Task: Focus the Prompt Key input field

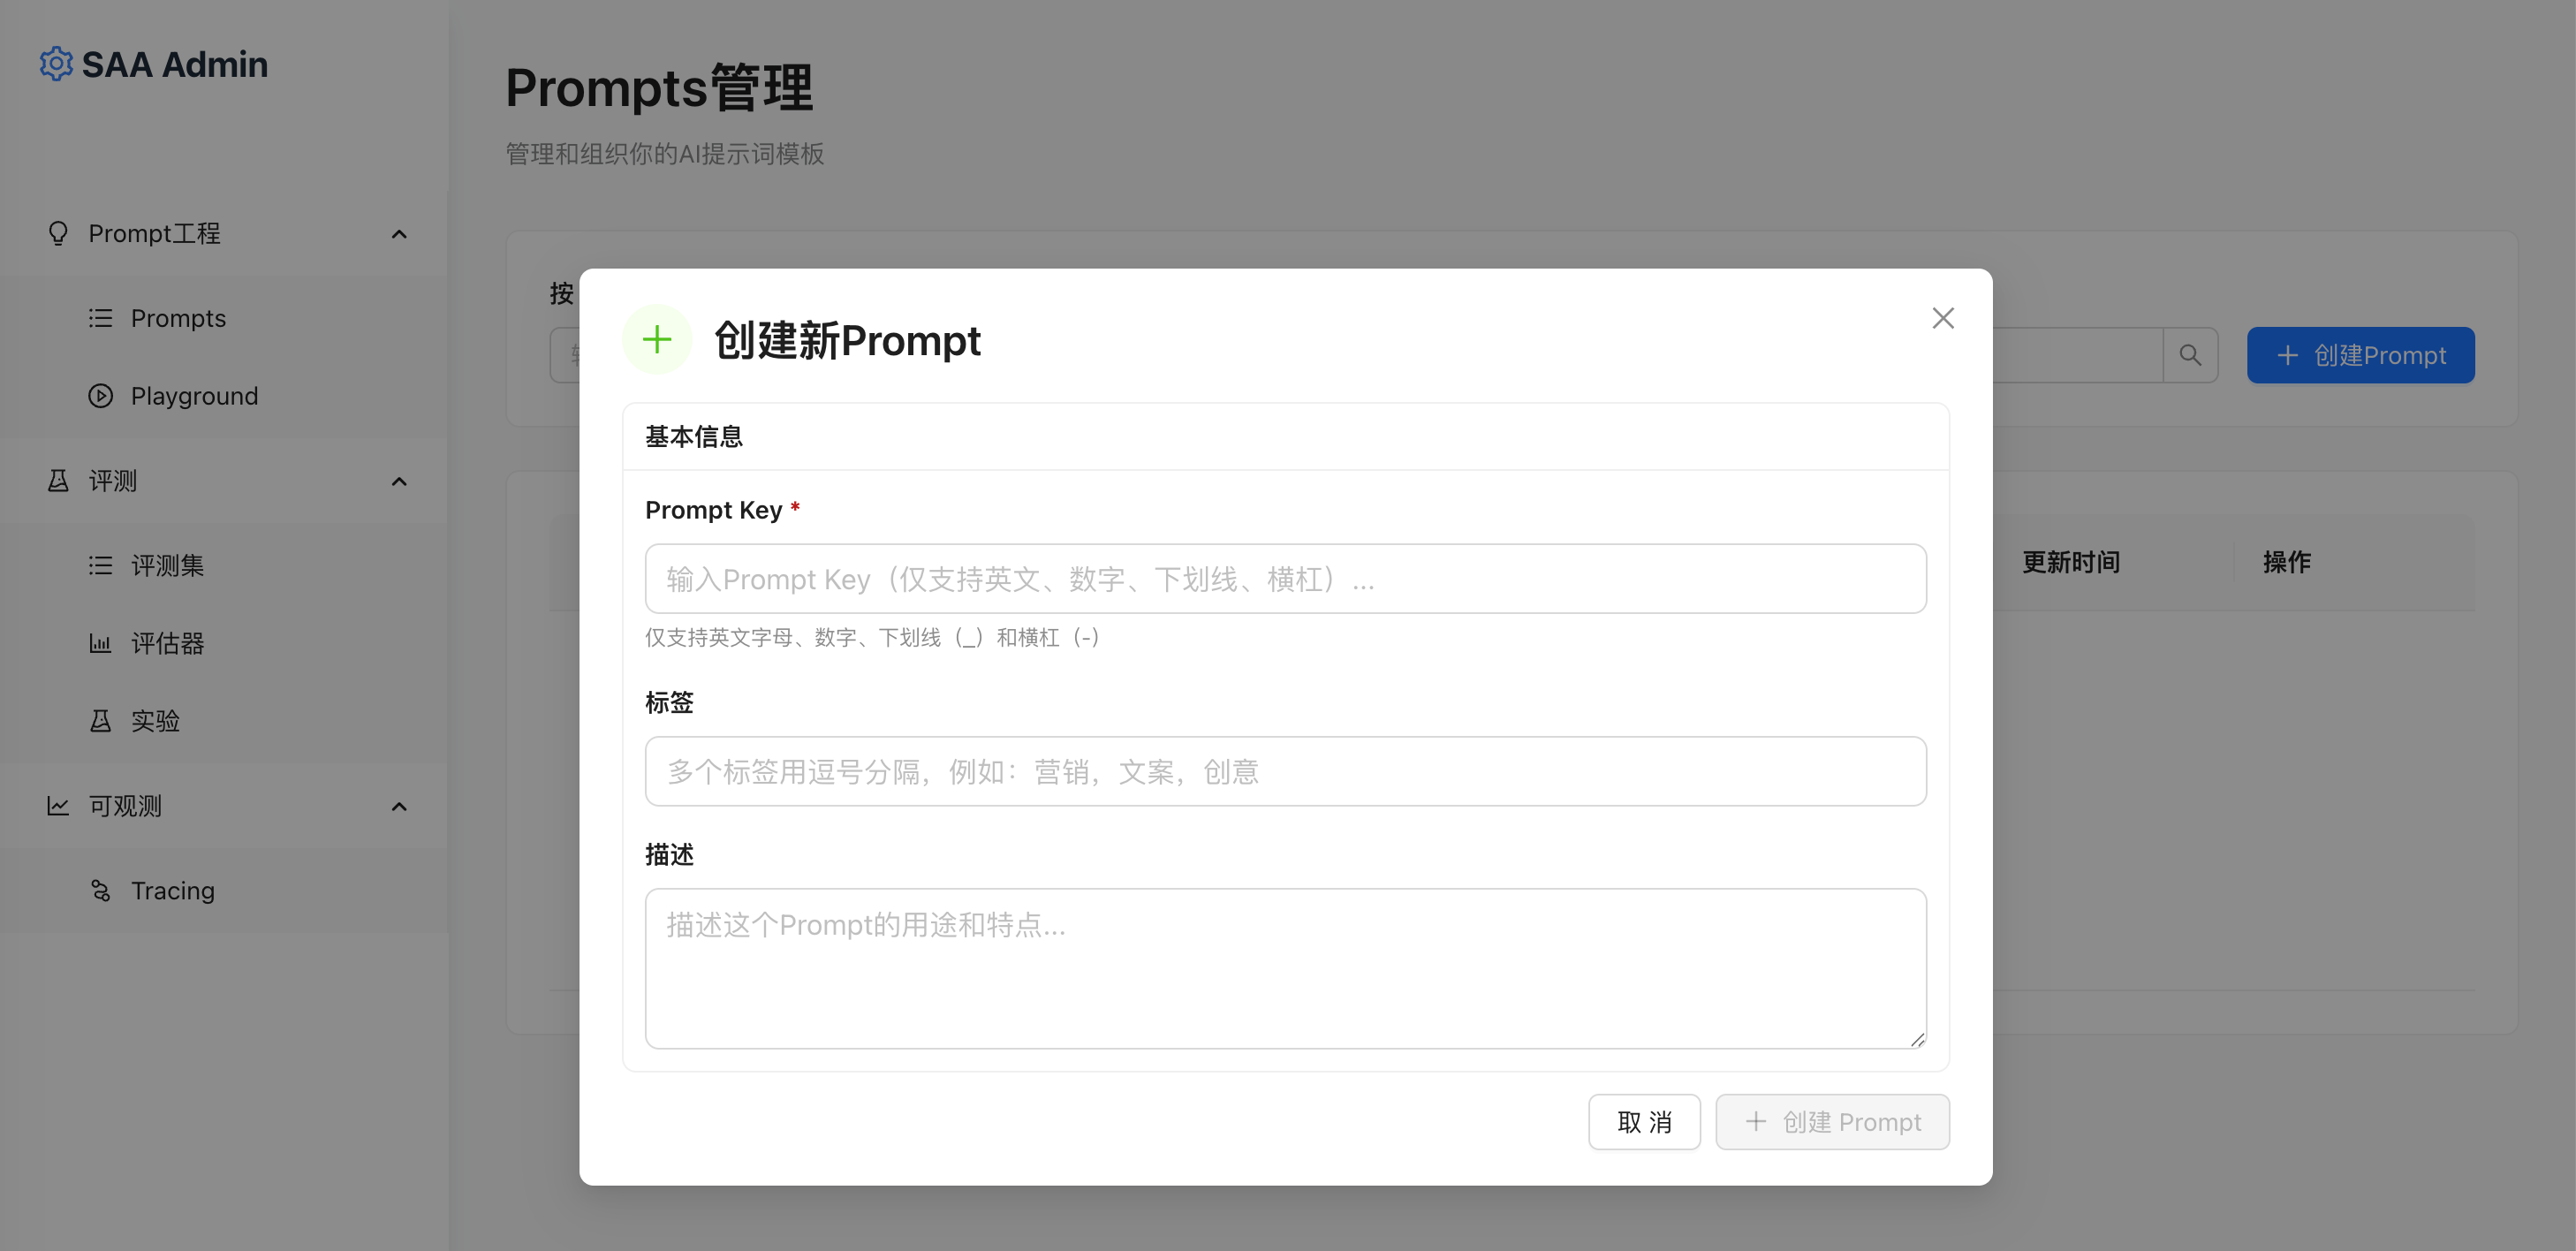Action: (x=1285, y=579)
